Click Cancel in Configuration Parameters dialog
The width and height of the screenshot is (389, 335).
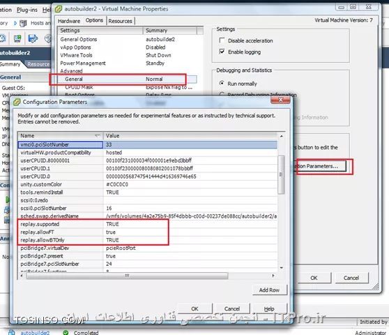click(x=231, y=308)
